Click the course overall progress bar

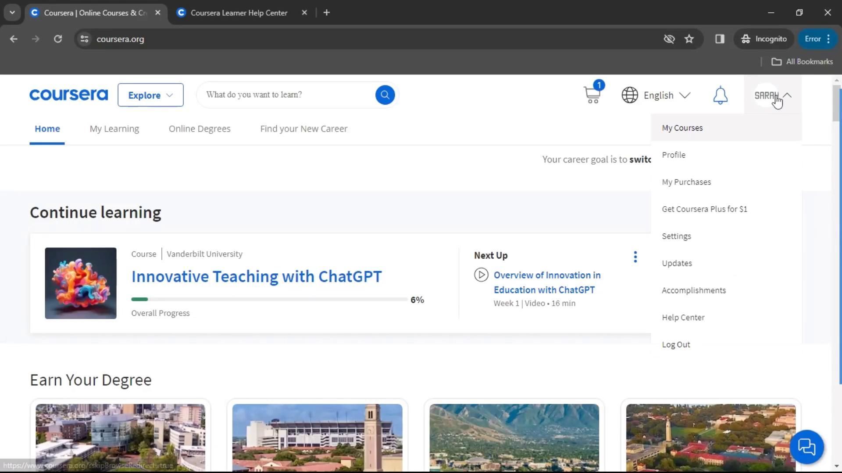click(269, 300)
